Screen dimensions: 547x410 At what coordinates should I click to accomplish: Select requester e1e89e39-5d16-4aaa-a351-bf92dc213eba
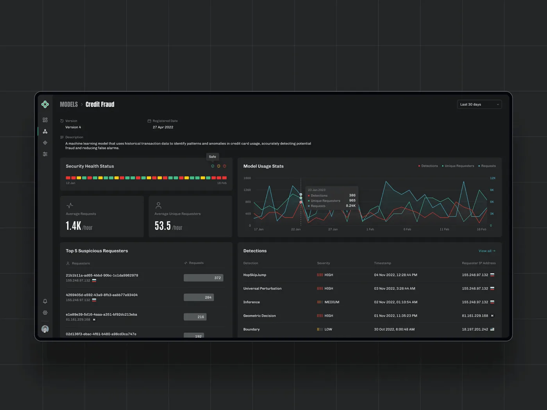[x=102, y=314]
